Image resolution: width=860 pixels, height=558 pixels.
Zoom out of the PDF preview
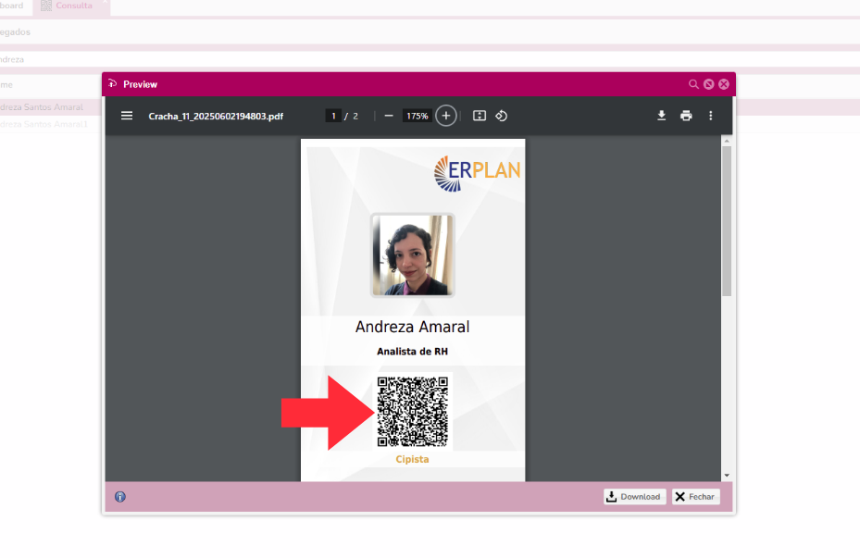pos(389,116)
